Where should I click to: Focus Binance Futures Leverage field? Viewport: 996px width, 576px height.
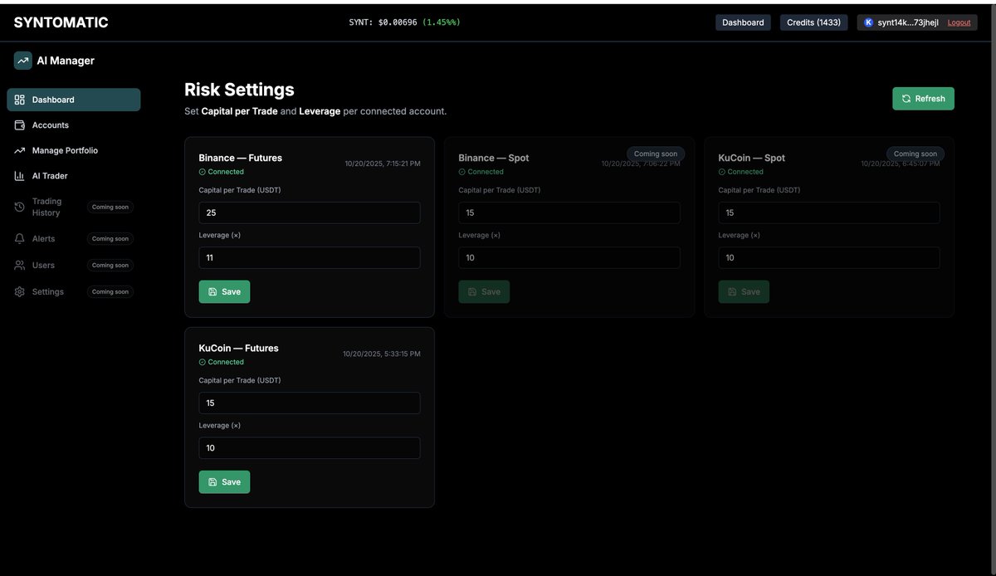(x=310, y=257)
